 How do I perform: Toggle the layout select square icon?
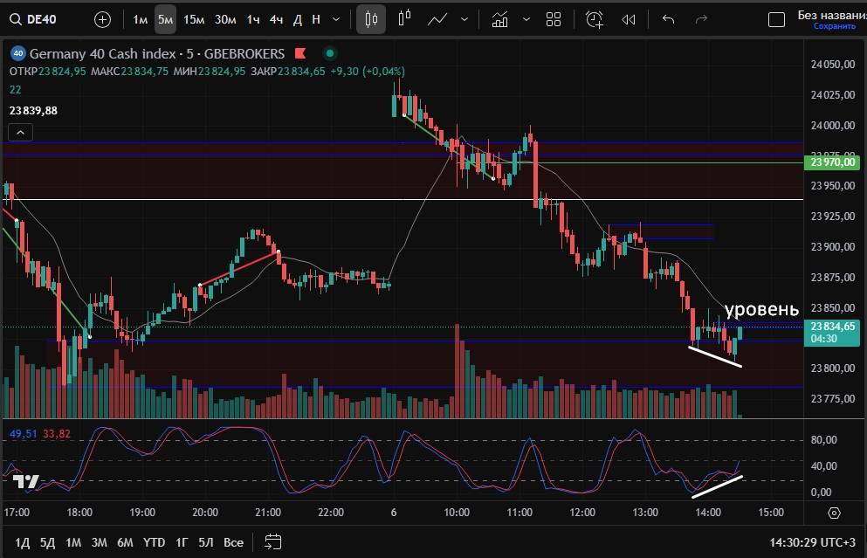(x=775, y=19)
